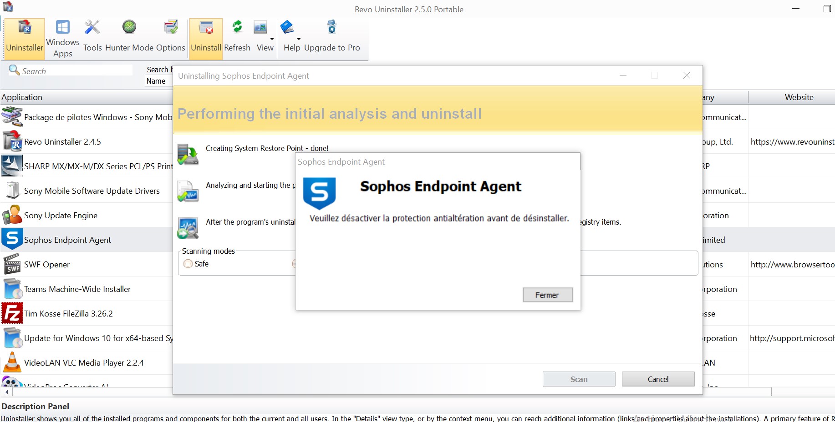
Task: Click the disabled Scan button
Action: click(x=579, y=379)
